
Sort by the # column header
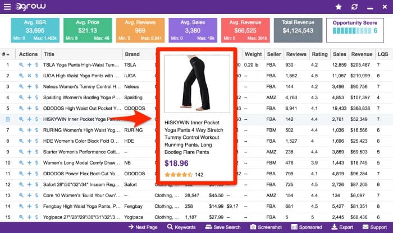pos(6,54)
